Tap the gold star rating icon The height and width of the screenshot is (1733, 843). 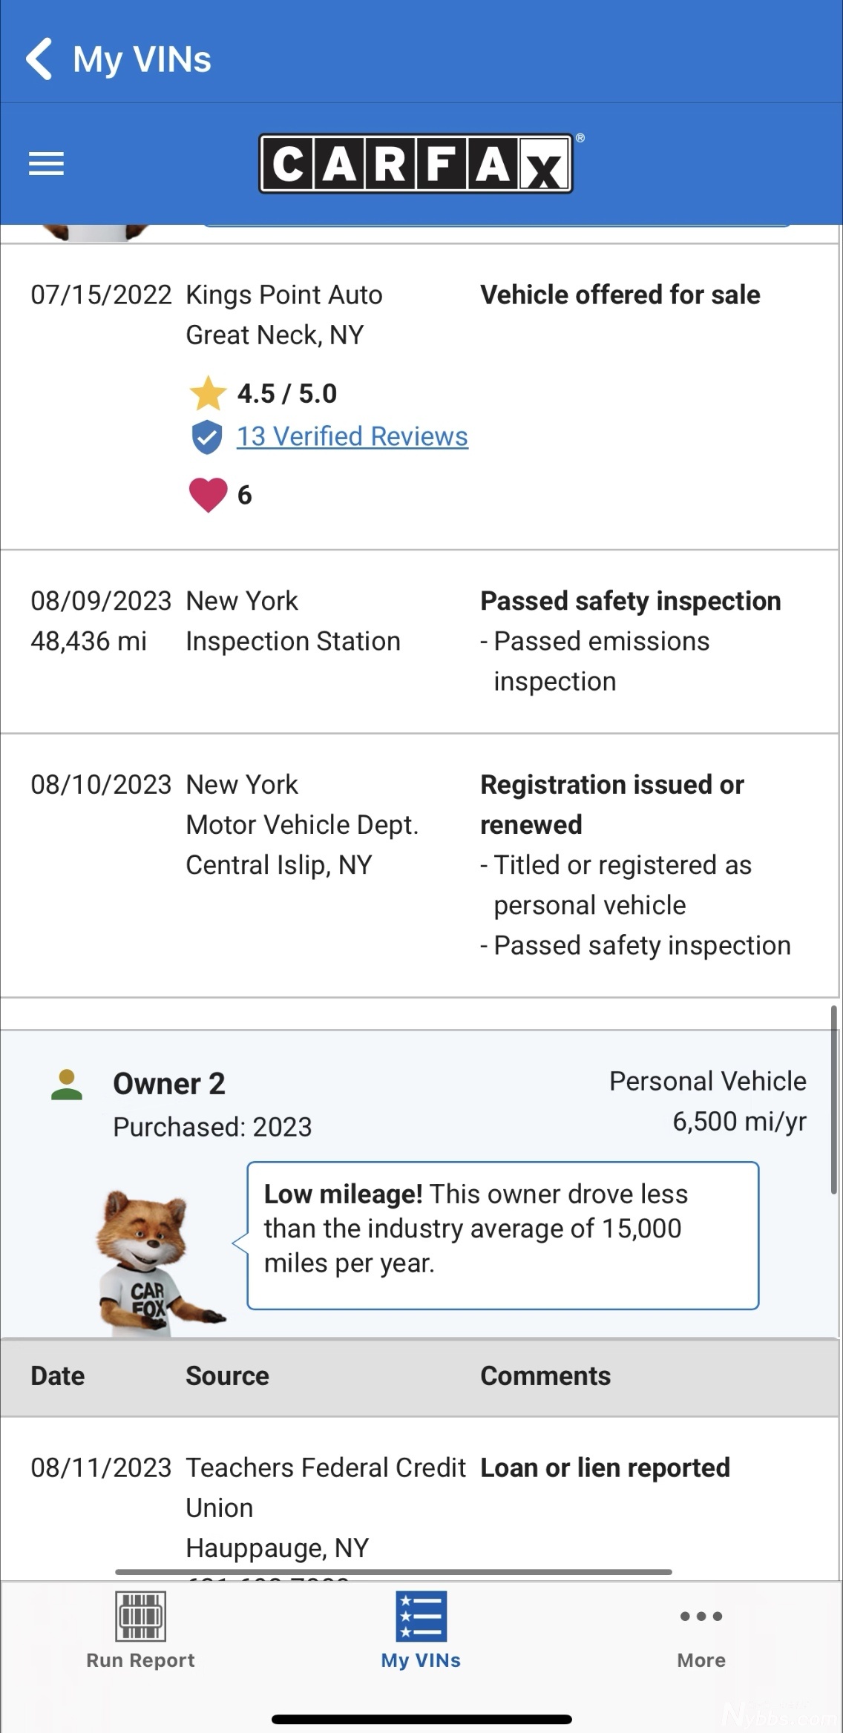pyautogui.click(x=208, y=393)
